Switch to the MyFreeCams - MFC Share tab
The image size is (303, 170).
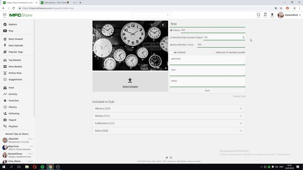(x=58, y=3)
